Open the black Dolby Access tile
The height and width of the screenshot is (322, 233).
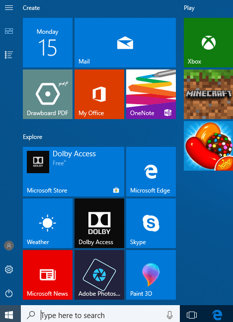pos(99,223)
